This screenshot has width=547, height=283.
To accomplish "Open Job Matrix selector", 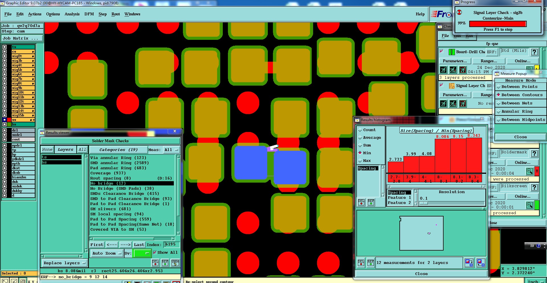I will 22,38.
